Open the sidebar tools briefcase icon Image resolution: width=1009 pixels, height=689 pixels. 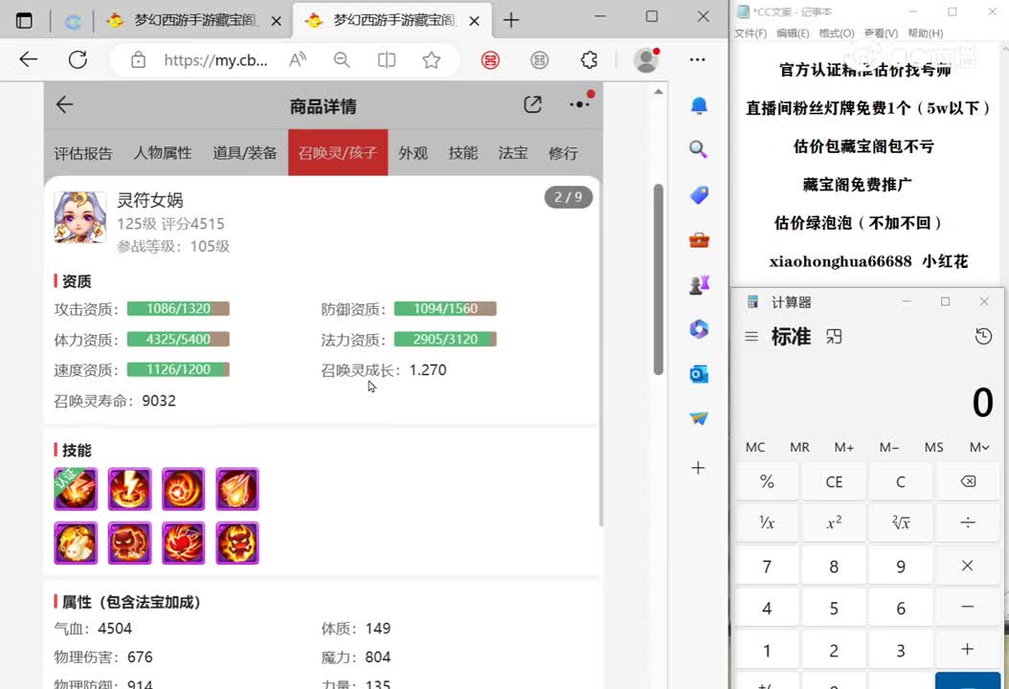click(699, 240)
